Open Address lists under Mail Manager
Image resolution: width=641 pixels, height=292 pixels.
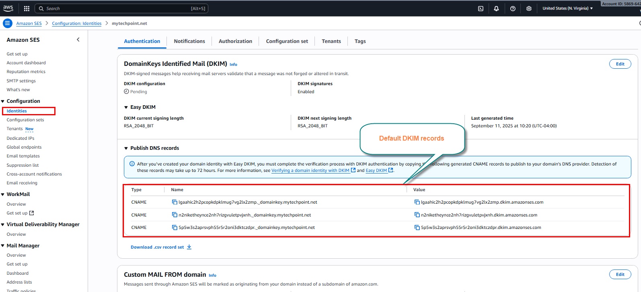tap(19, 282)
